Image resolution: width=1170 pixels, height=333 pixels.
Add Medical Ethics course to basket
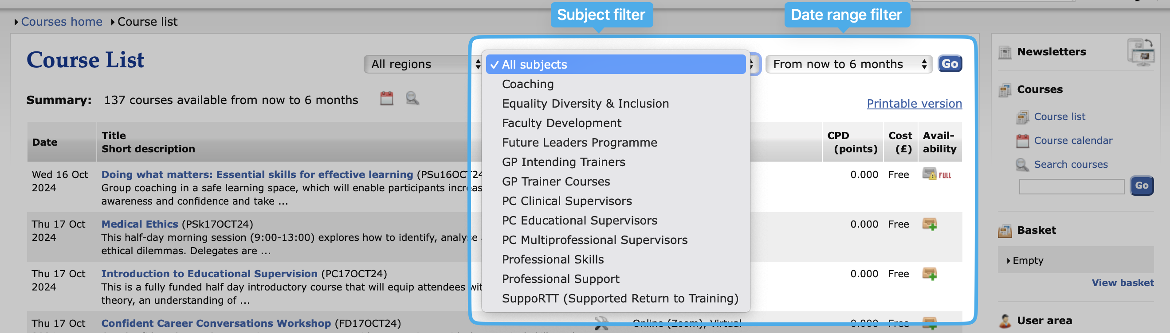pyautogui.click(x=929, y=224)
